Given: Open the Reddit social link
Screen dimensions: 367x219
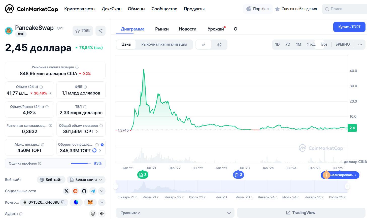Looking at the screenshot, I should pos(75,191).
